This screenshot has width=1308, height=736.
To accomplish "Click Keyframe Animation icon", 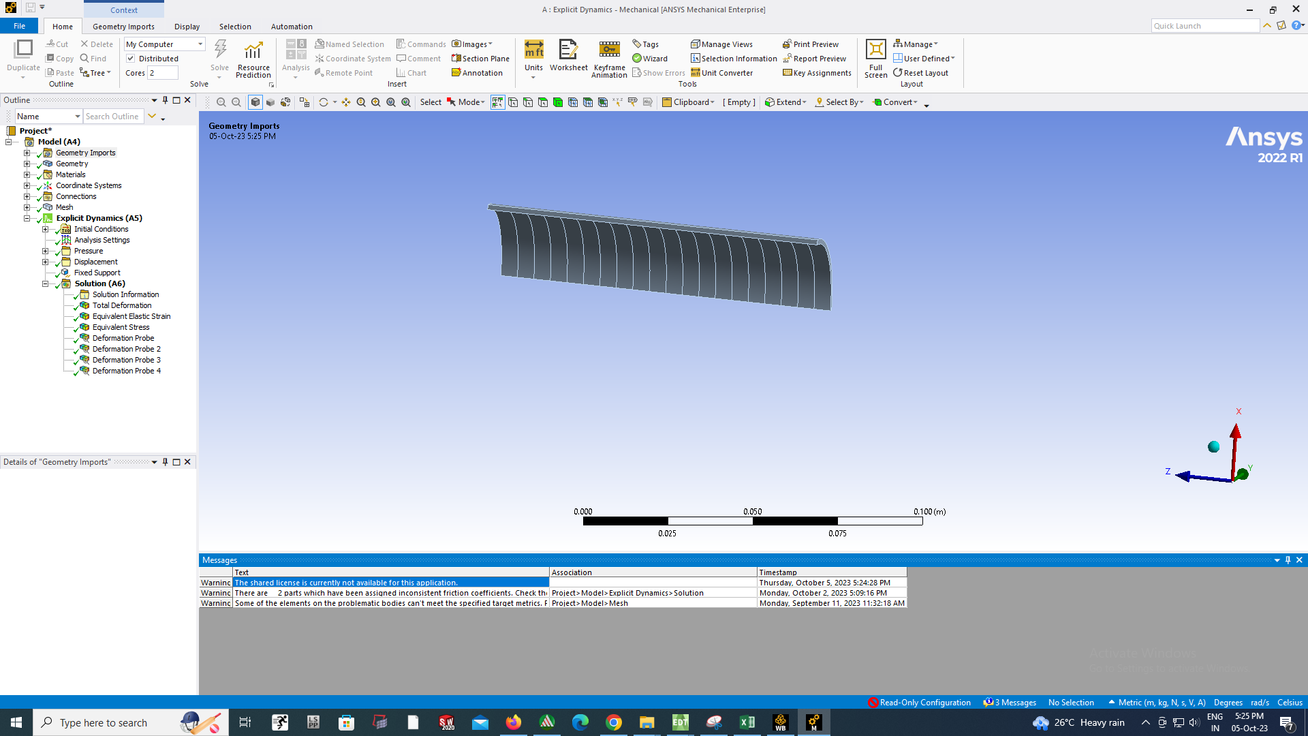I will [x=609, y=50].
